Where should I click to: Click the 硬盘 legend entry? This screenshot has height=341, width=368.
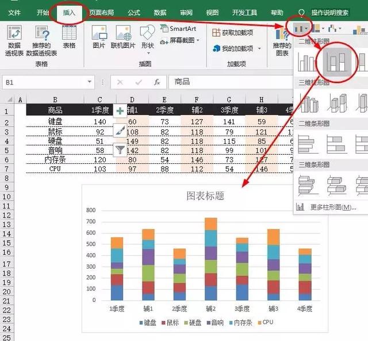(193, 323)
